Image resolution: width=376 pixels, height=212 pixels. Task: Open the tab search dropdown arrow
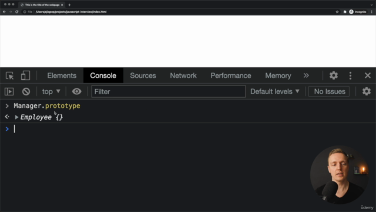pyautogui.click(x=372, y=5)
